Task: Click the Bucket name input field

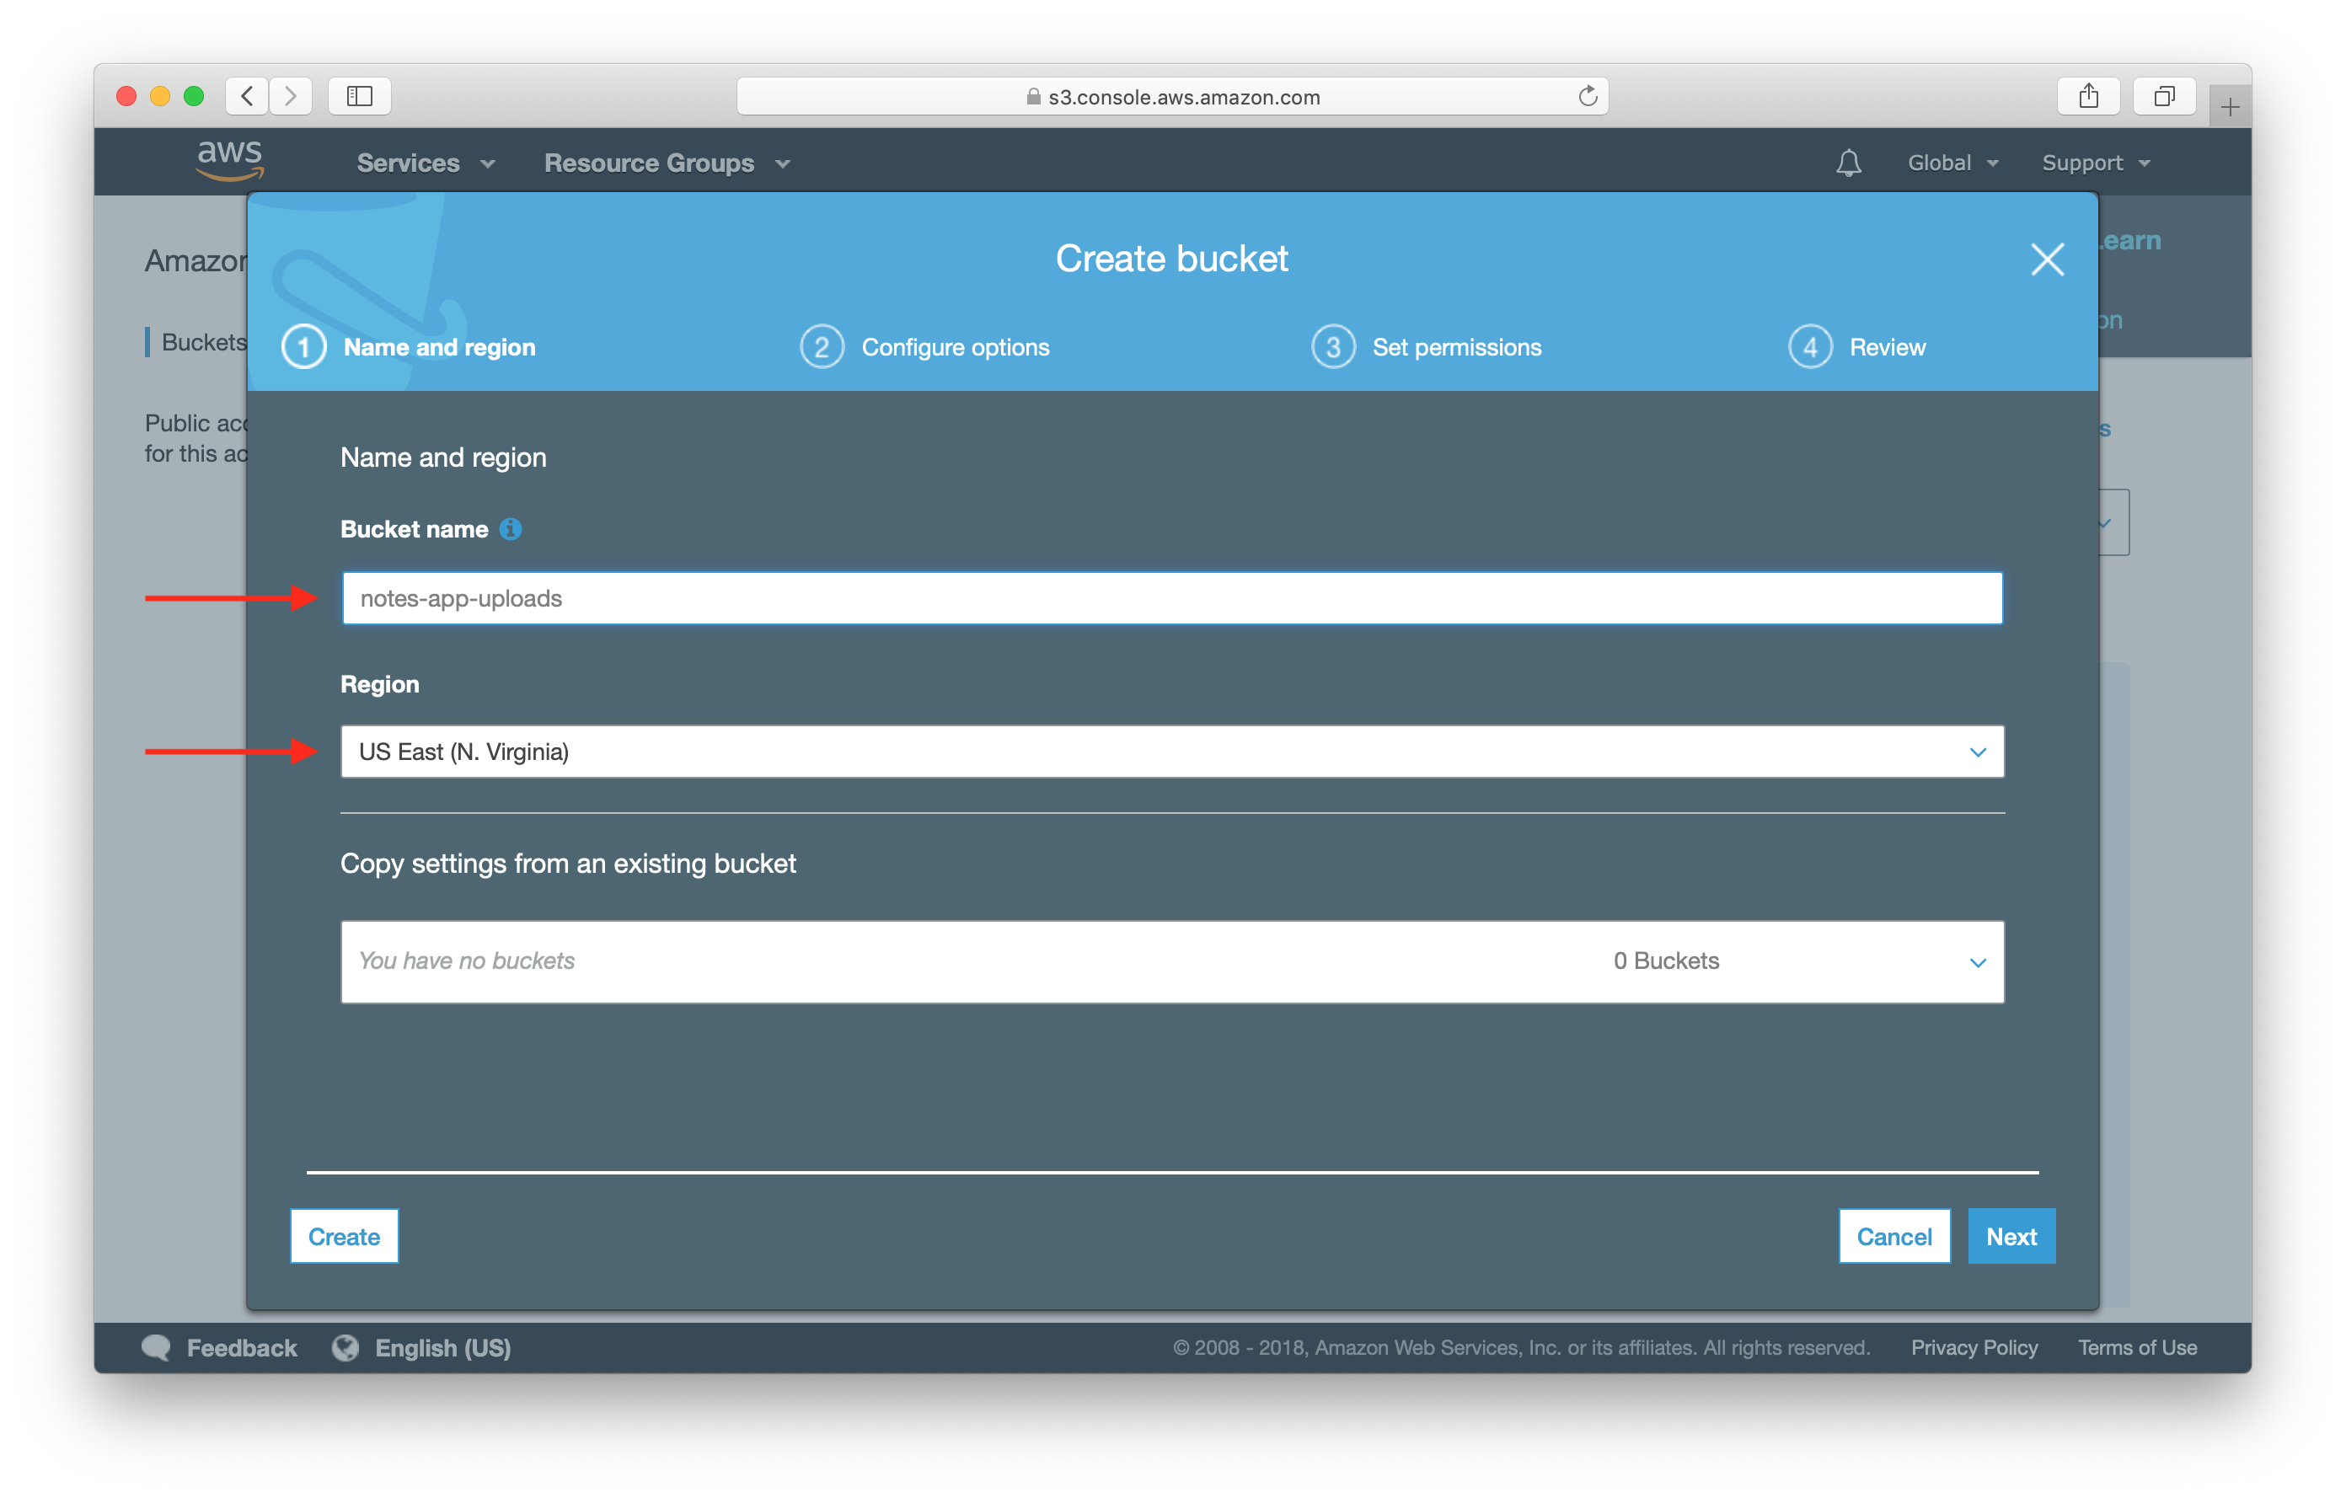Action: [1172, 598]
